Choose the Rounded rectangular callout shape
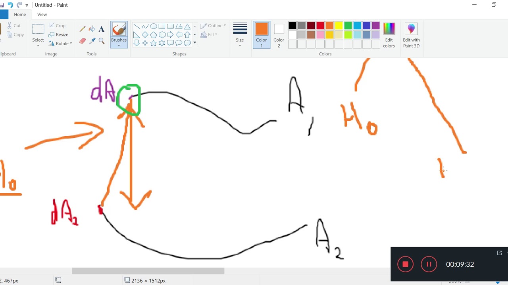This screenshot has width=508, height=285. click(x=170, y=43)
